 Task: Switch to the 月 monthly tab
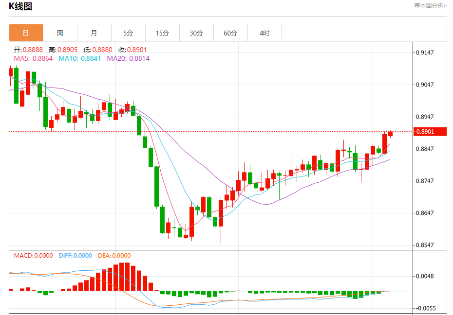pyautogui.click(x=94, y=33)
